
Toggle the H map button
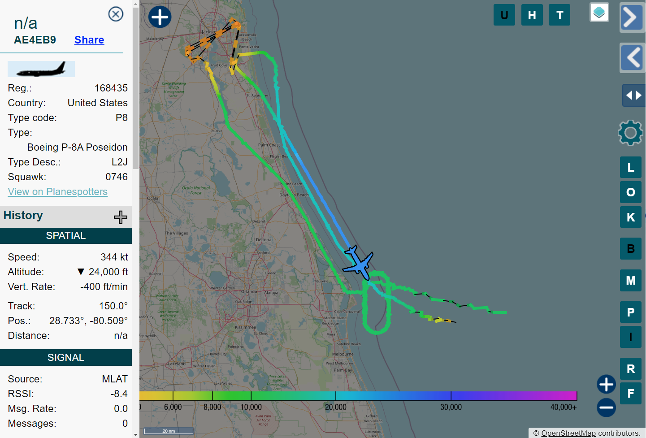click(x=532, y=15)
